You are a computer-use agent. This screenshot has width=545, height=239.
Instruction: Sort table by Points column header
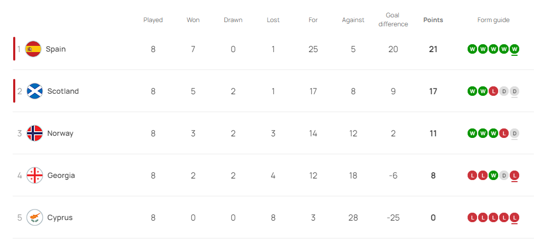(433, 20)
